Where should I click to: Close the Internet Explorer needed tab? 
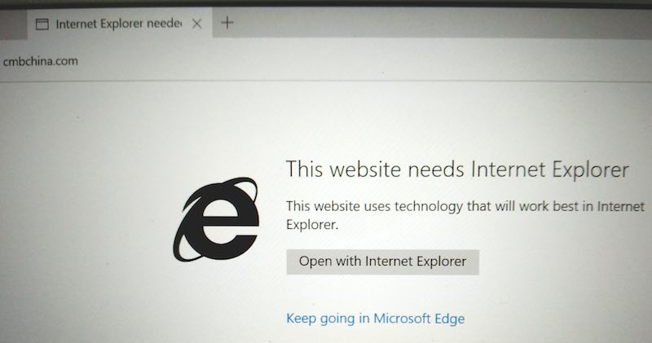coord(197,24)
